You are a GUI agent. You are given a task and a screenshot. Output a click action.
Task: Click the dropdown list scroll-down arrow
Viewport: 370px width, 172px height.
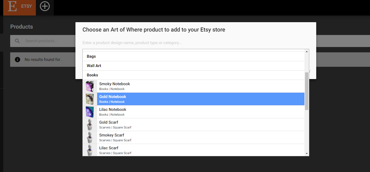coord(307,154)
